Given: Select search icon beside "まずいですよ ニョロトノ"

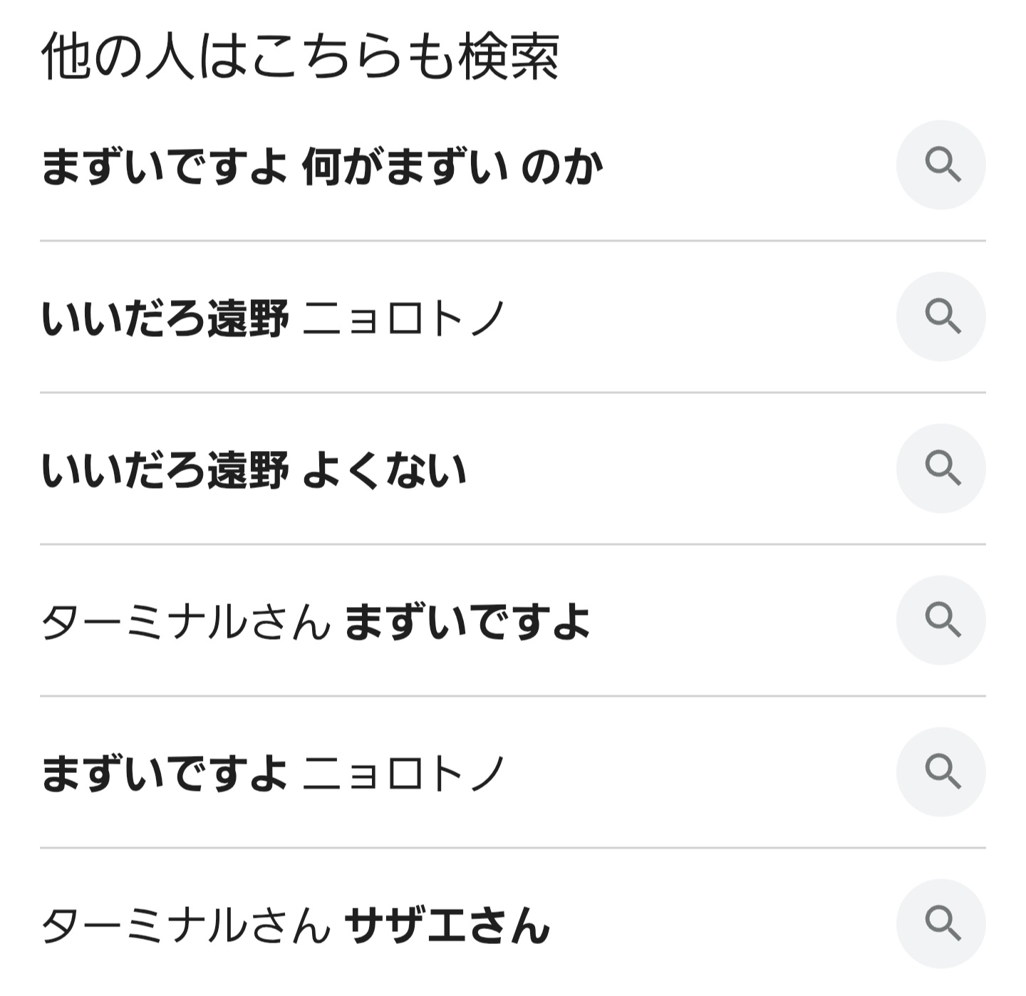Looking at the screenshot, I should click(x=941, y=772).
